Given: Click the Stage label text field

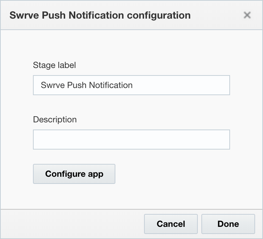Looking at the screenshot, I should pos(131,85).
